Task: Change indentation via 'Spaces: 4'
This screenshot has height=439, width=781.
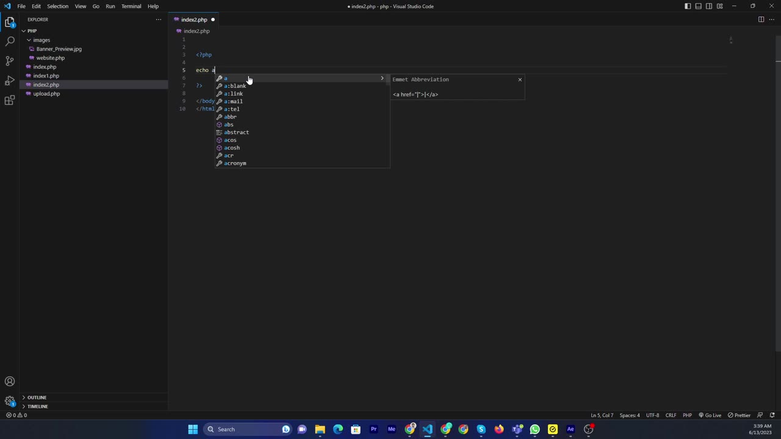Action: pyautogui.click(x=630, y=415)
